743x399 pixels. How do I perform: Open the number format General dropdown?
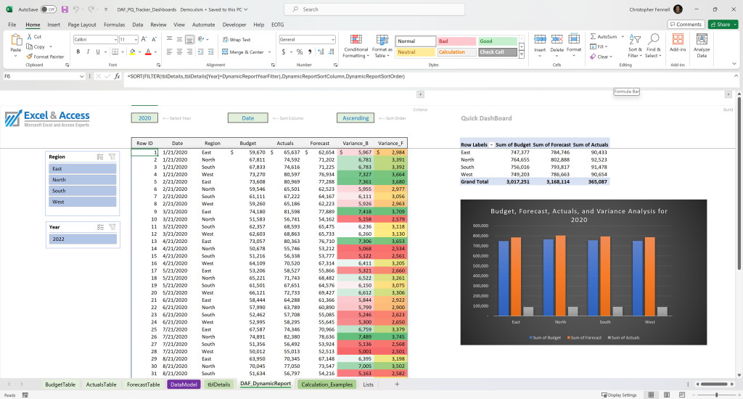(x=333, y=40)
